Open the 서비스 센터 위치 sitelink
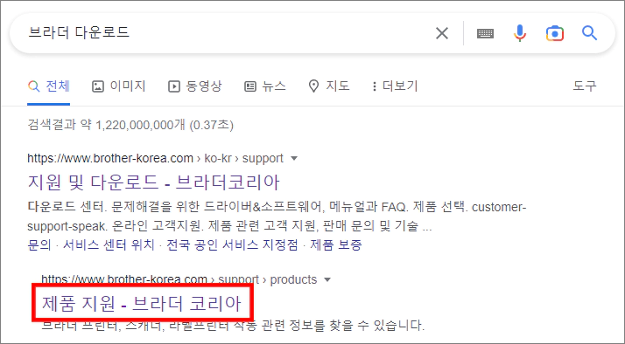 tap(109, 244)
